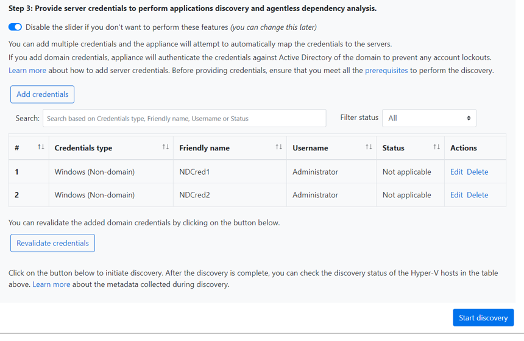Viewport: 524px width, 341px height.
Task: Click the Revalidate credentials button
Action: pyautogui.click(x=52, y=243)
